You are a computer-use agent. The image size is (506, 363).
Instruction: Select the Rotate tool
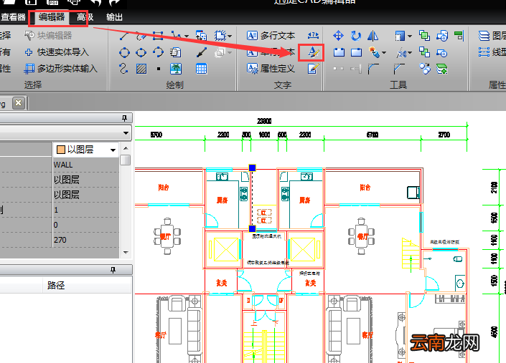[356, 35]
